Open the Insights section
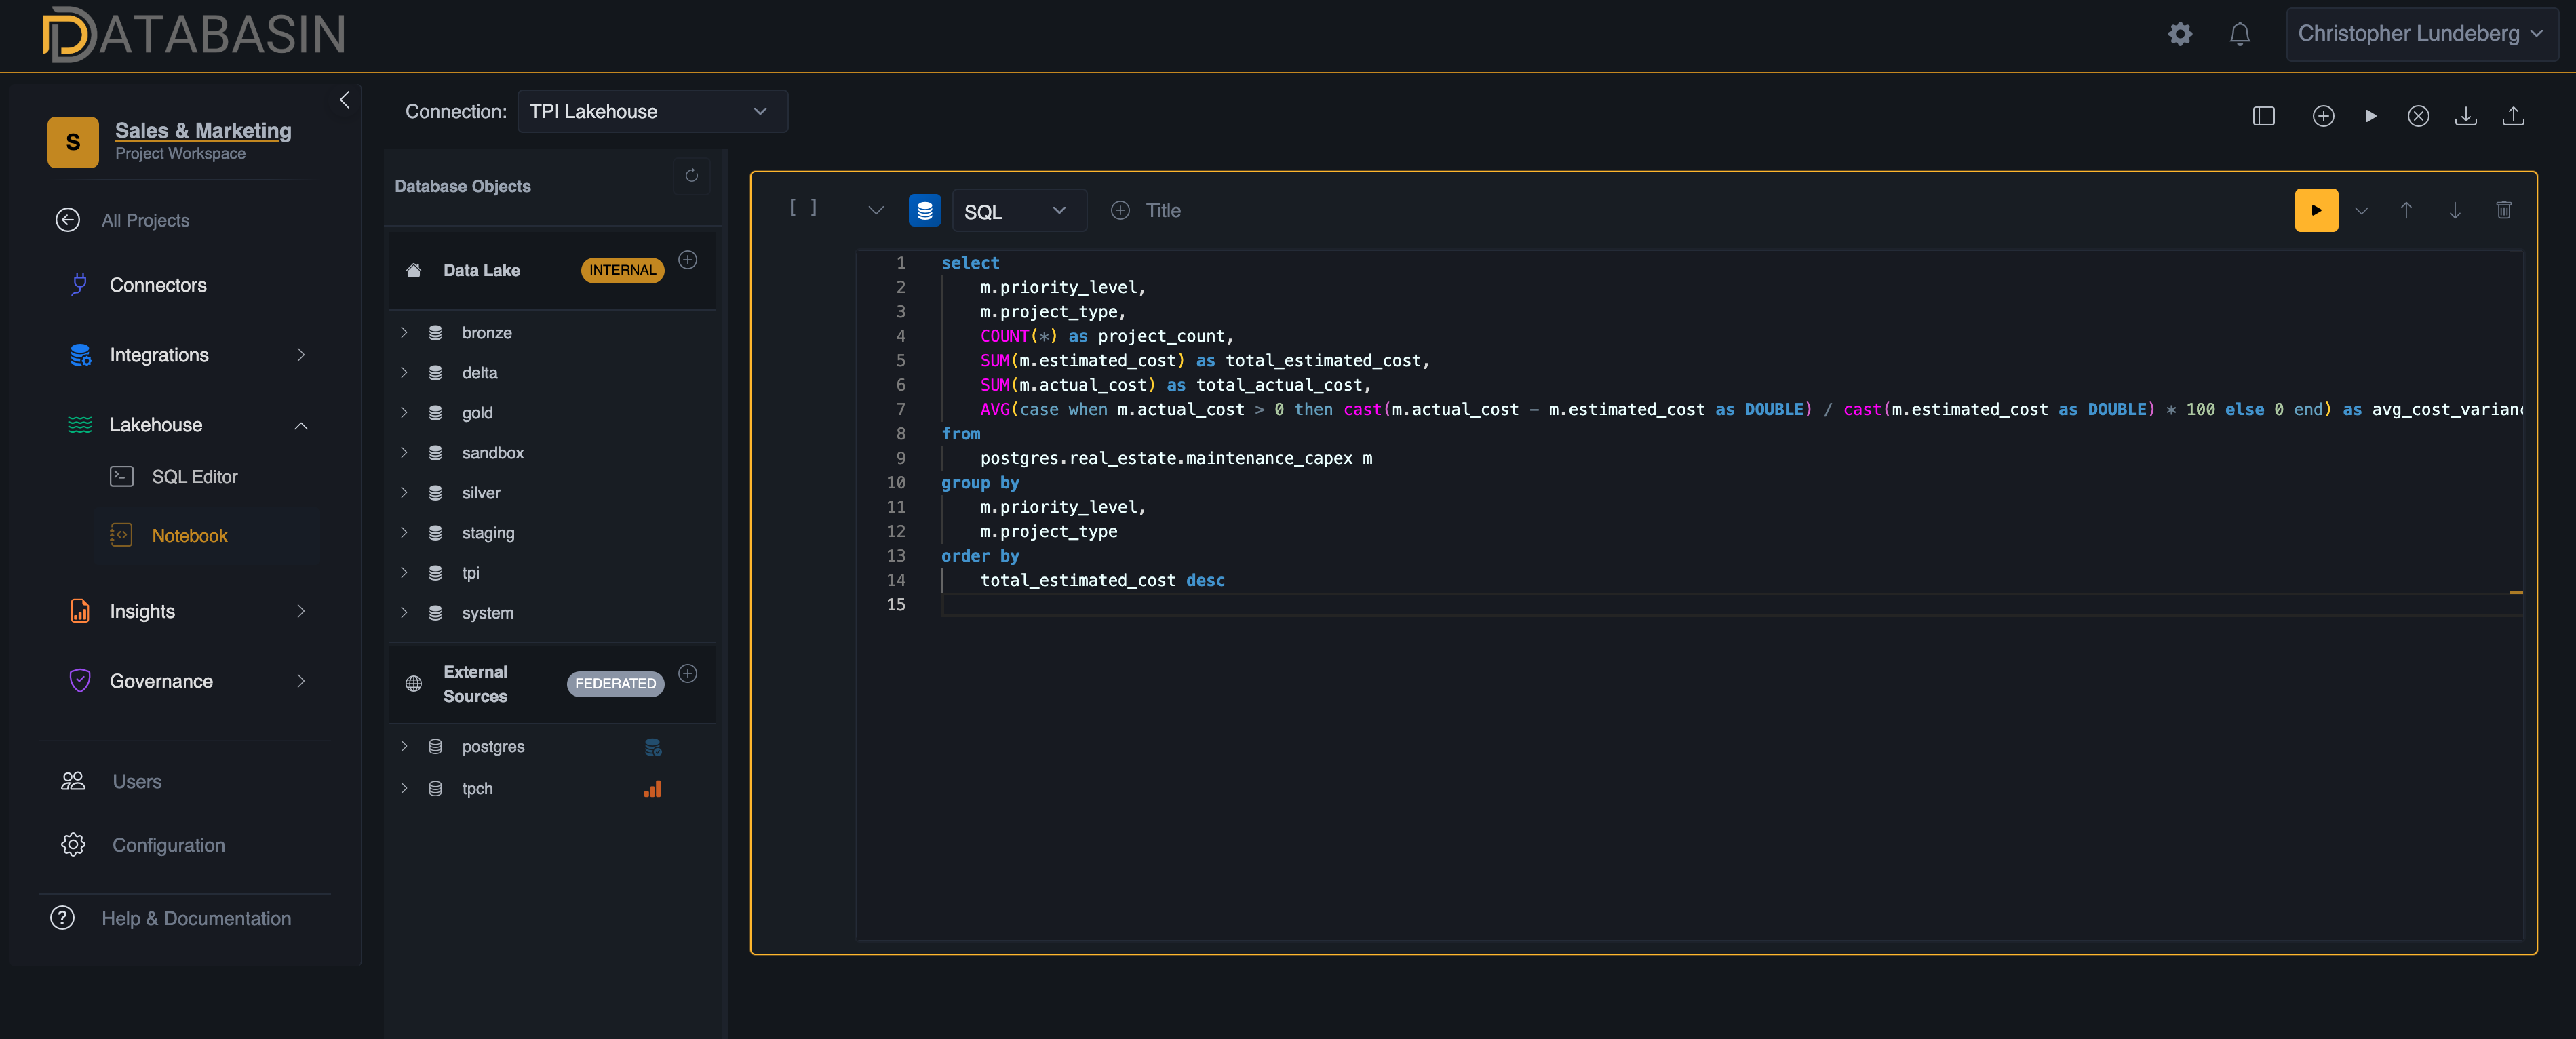This screenshot has height=1039, width=2576. (x=141, y=611)
